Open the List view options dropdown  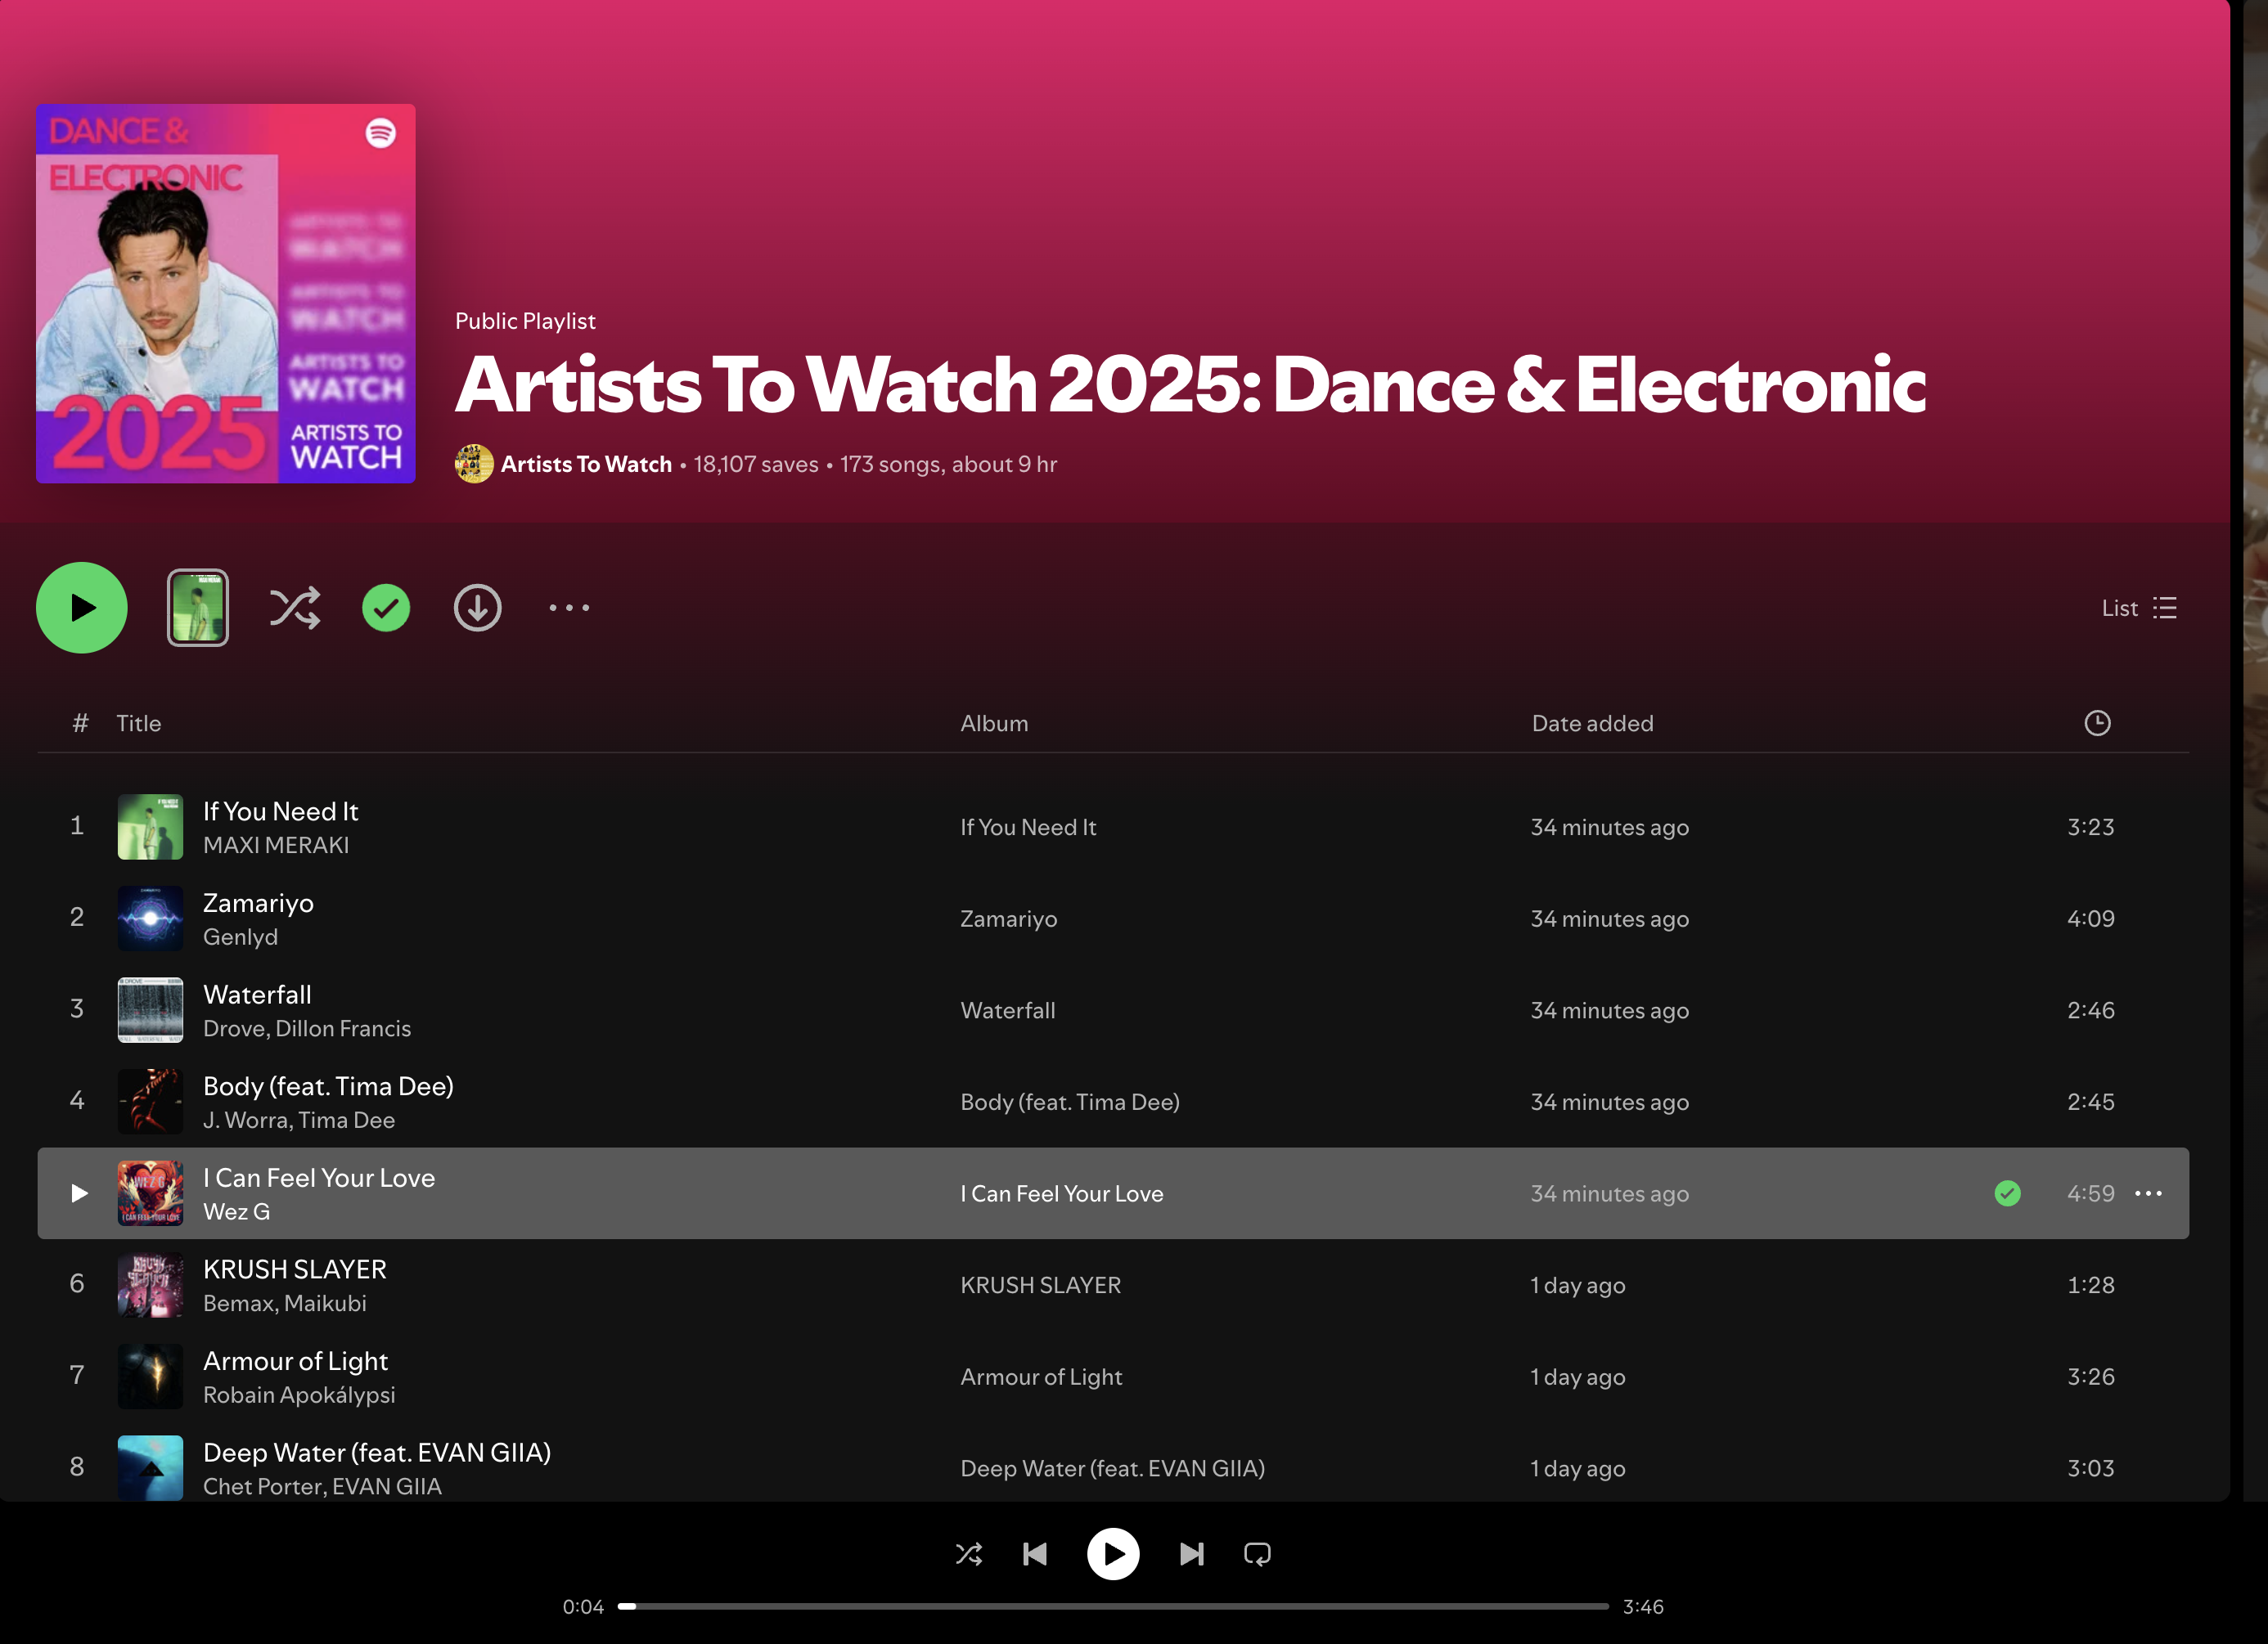[x=2139, y=608]
